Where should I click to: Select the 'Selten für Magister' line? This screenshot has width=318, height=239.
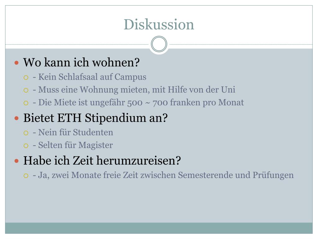73,145
